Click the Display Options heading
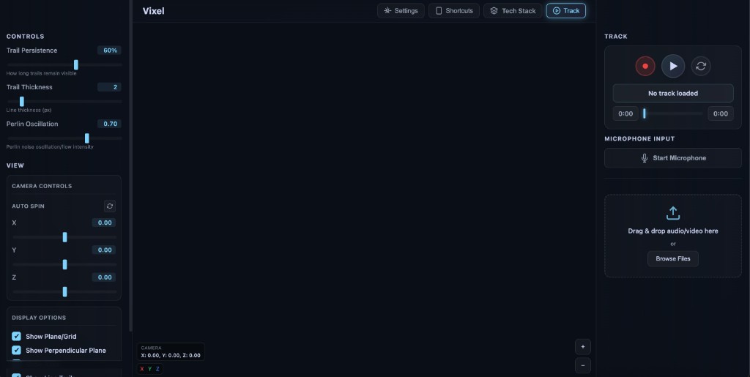Viewport: 750px width, 377px height. click(x=39, y=318)
